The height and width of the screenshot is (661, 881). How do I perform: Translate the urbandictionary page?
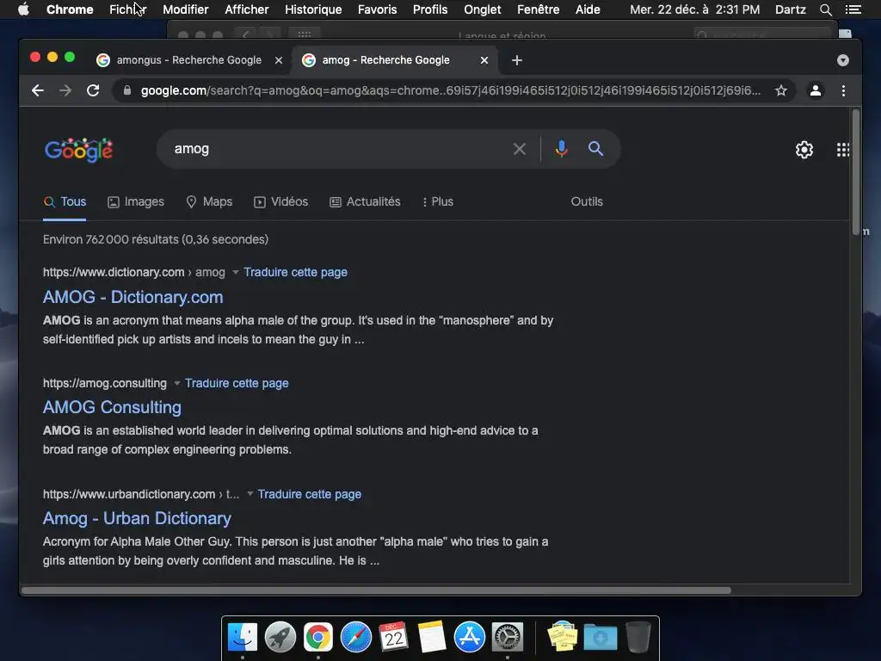[310, 494]
